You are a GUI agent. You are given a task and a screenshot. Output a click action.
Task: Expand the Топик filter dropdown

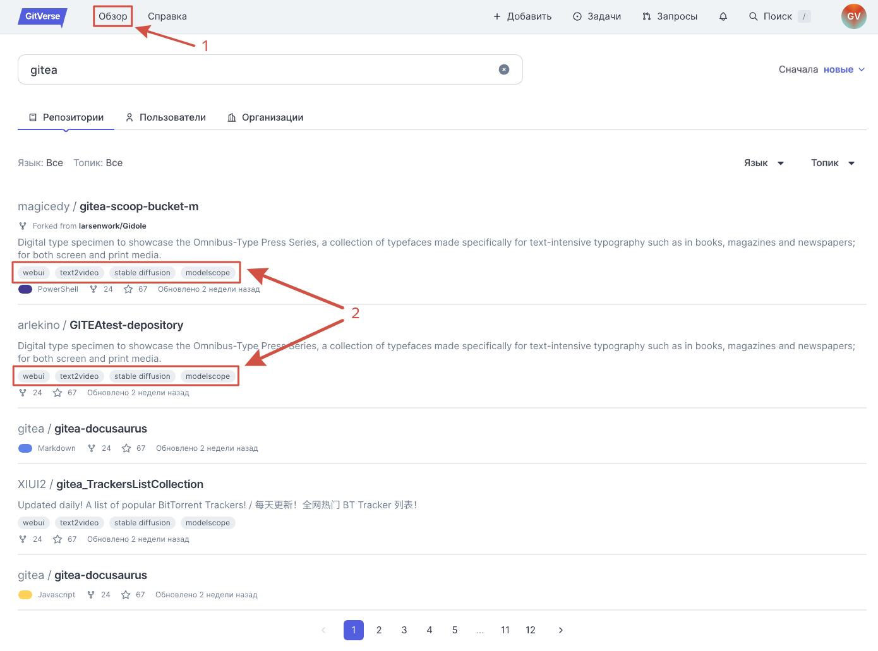tap(833, 163)
